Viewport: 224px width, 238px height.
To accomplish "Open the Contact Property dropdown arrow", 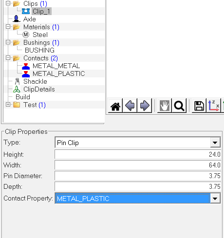I will tap(215, 198).
